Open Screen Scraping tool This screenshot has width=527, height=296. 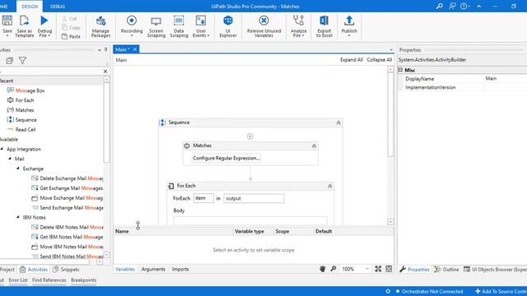156,26
